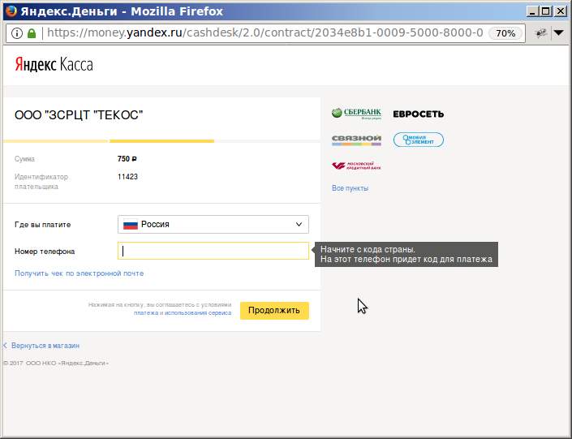
Task: Select the Московский Кредитный Банк logo
Action: pos(356,166)
